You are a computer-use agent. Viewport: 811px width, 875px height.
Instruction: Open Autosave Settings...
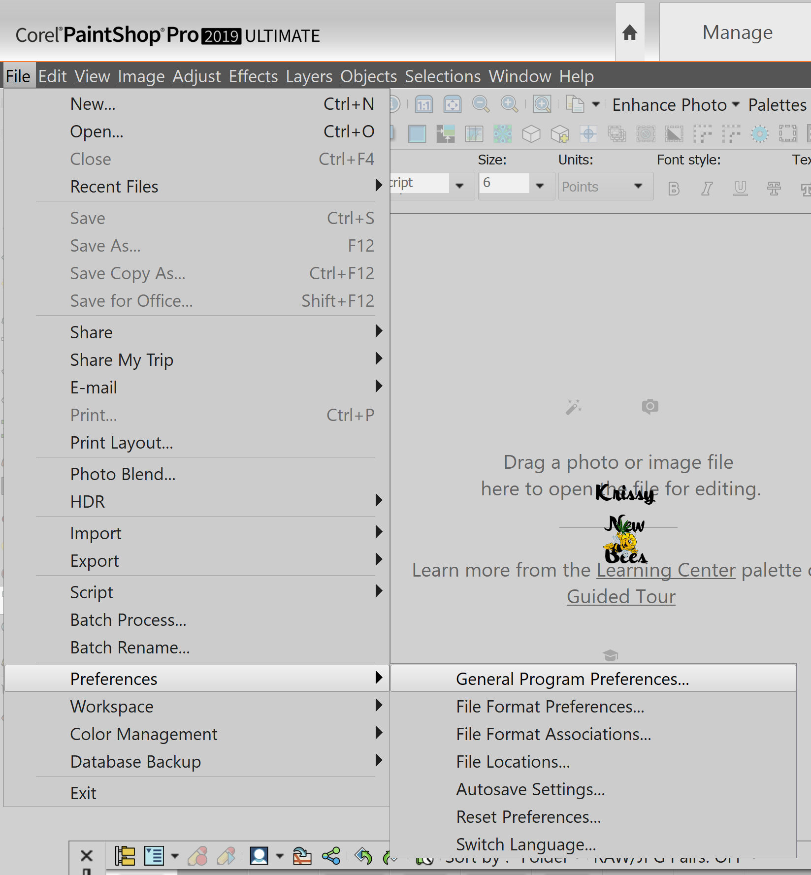(x=593, y=789)
